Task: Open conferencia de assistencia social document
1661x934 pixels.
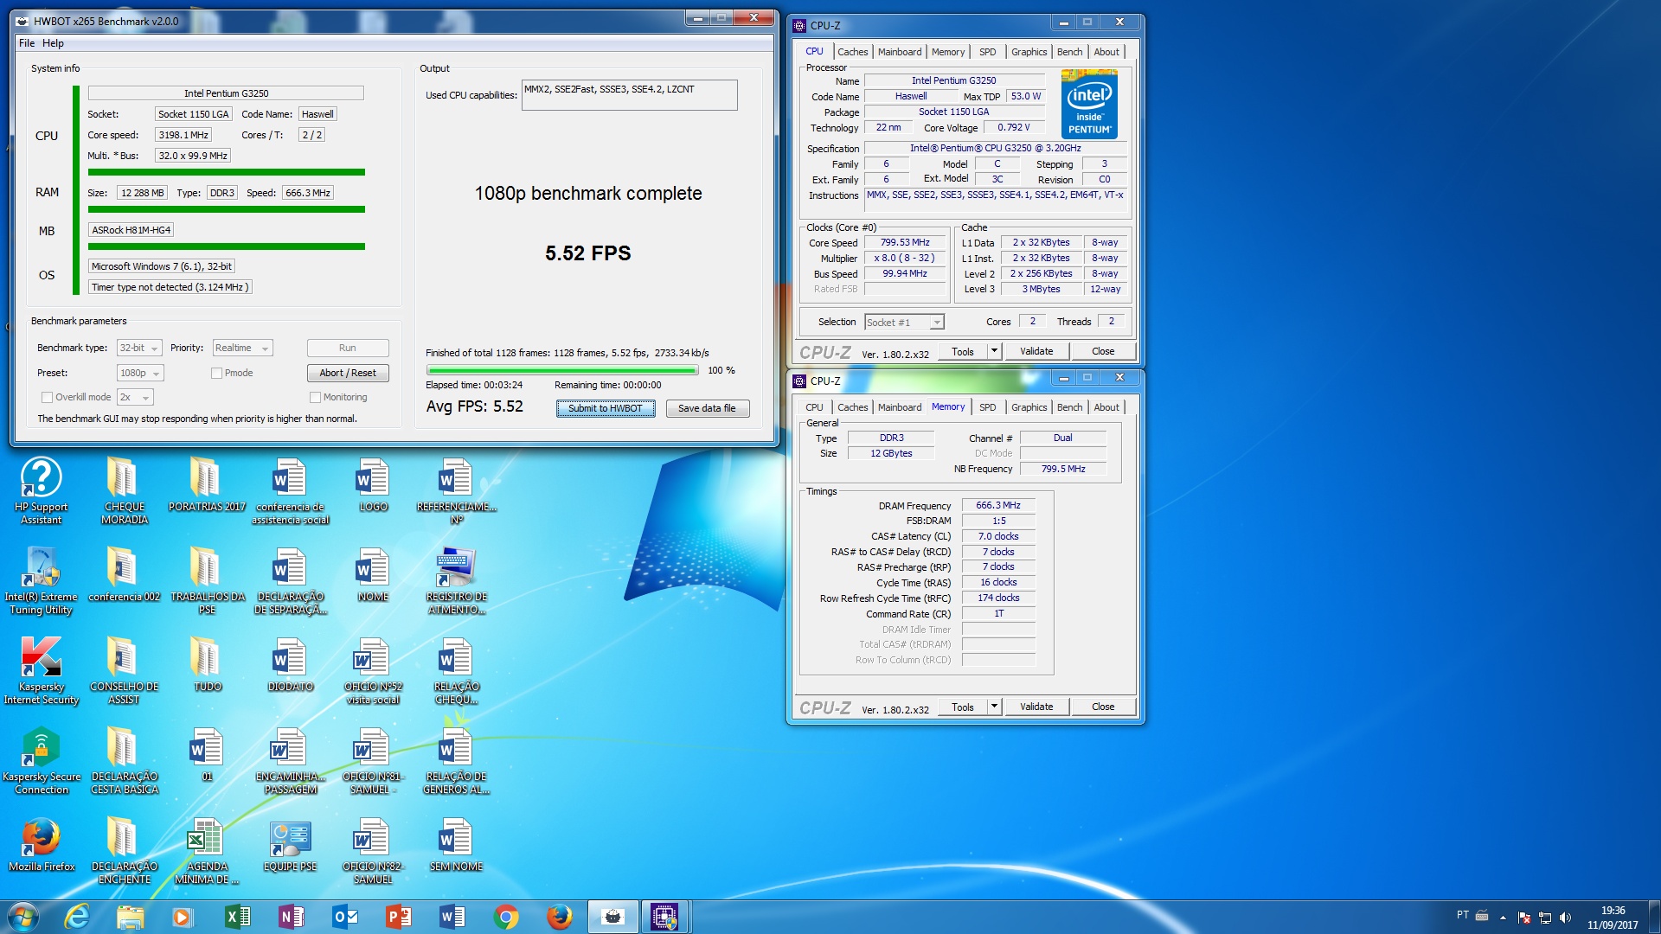Action: point(290,491)
